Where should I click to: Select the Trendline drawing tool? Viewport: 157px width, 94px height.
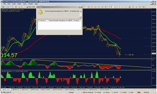[126, 7]
